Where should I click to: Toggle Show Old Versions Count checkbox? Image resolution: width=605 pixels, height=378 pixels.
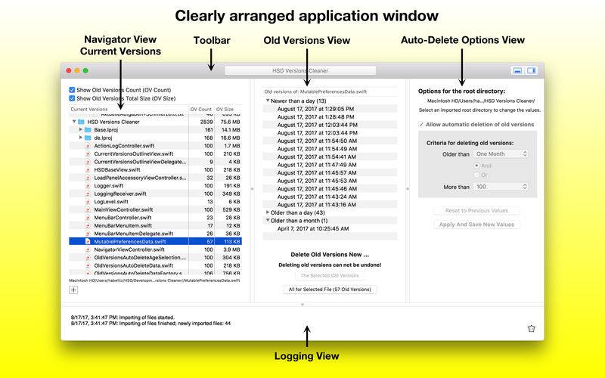(x=72, y=90)
